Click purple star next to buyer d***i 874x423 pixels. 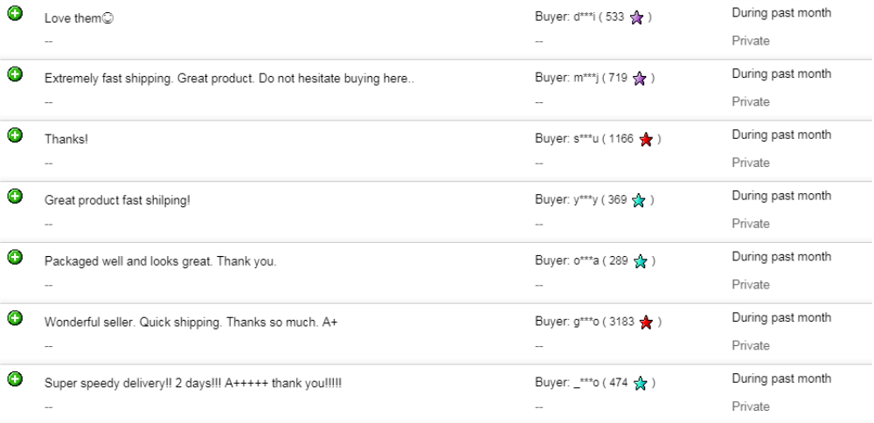tap(636, 18)
